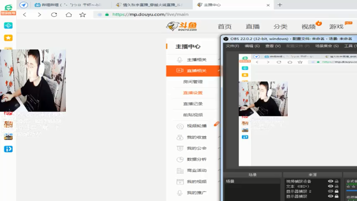357x201 pixels.
Task: Click the microphone icon beside 主播相关
Action: [x=180, y=60]
